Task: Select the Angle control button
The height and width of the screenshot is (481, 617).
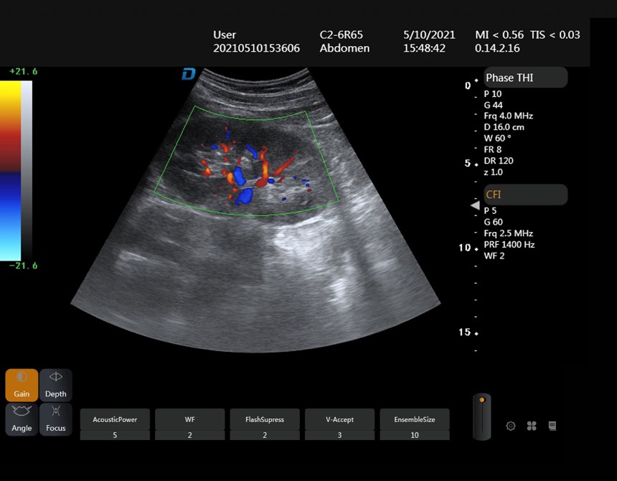Action: pos(22,419)
